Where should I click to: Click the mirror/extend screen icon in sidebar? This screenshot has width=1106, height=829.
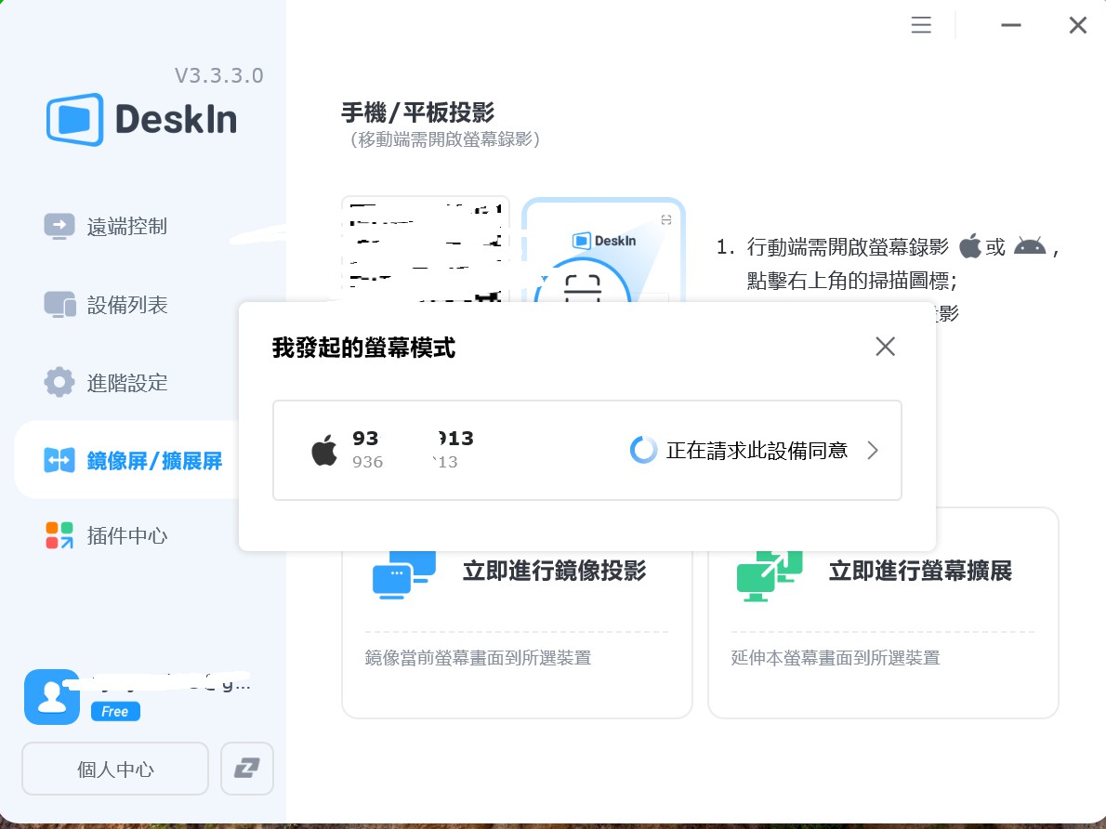pyautogui.click(x=59, y=460)
